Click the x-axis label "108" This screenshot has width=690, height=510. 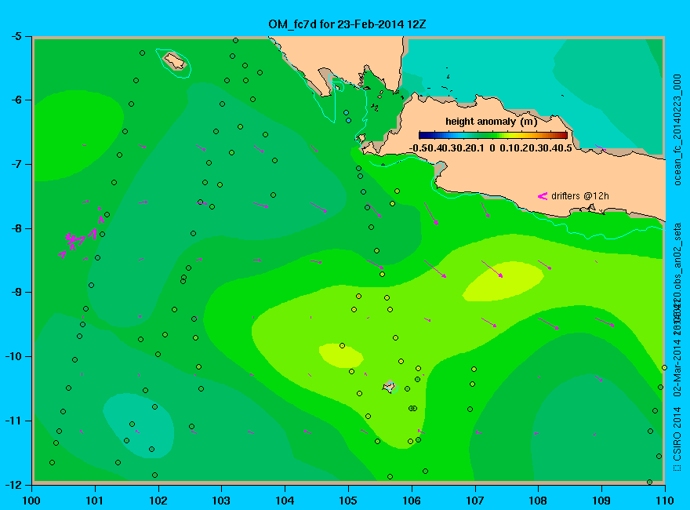[x=538, y=501]
